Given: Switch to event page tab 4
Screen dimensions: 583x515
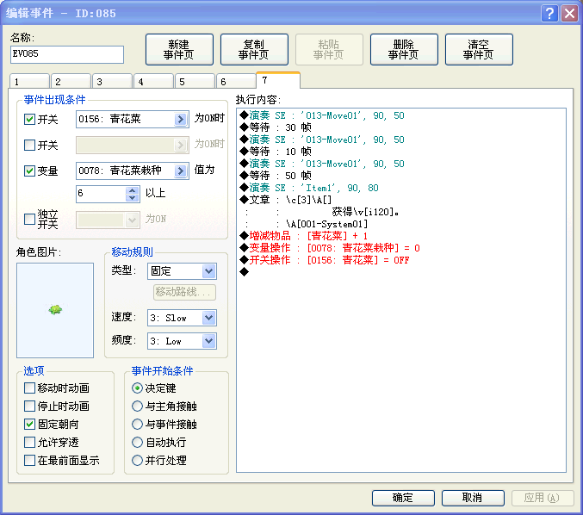Looking at the screenshot, I should (x=153, y=82).
